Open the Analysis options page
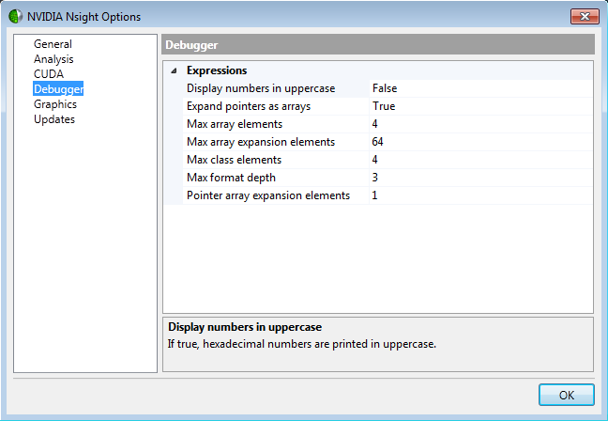608x421 pixels. [53, 59]
